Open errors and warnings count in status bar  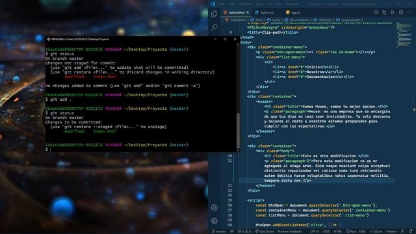(x=244, y=231)
